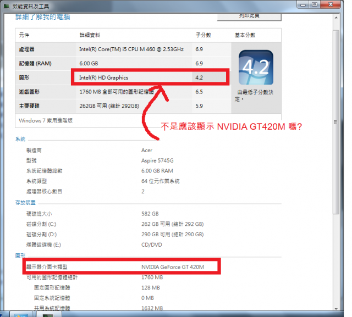Click the 6.00 GB RAM system memory value
Image resolution: width=352 pixels, height=317 pixels.
pos(157,171)
